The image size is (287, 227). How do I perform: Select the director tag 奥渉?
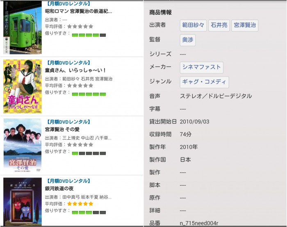click(188, 40)
